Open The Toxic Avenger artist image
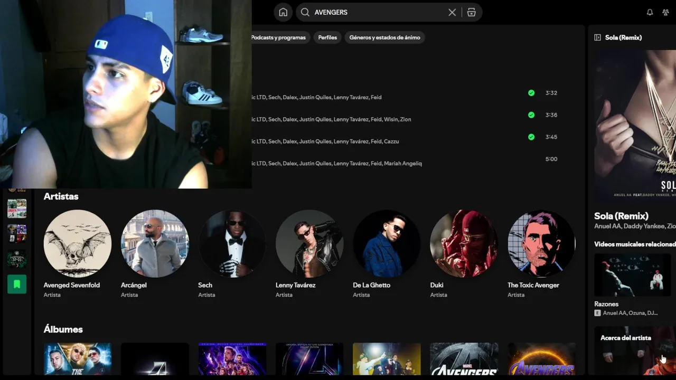 pos(541,244)
